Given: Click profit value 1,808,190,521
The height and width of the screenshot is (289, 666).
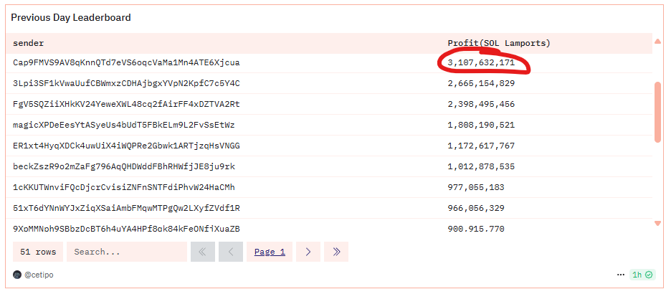Looking at the screenshot, I should point(481,125).
